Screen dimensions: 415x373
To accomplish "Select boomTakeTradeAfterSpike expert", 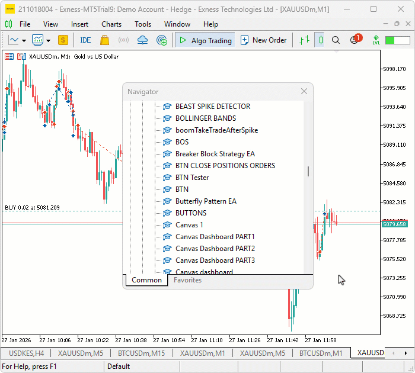I will point(216,130).
